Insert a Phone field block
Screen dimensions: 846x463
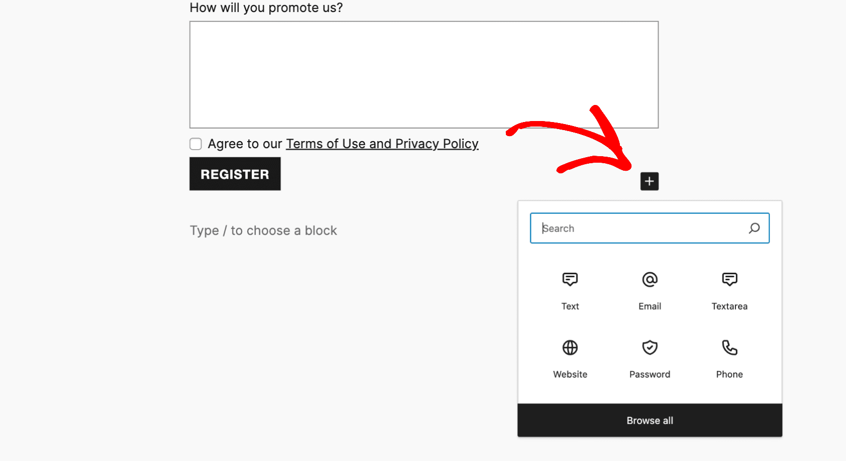pyautogui.click(x=729, y=360)
